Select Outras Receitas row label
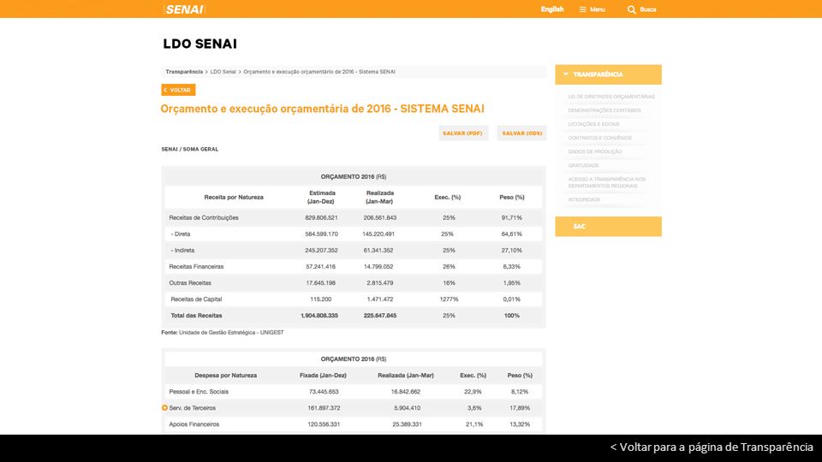Image resolution: width=822 pixels, height=462 pixels. click(x=190, y=283)
